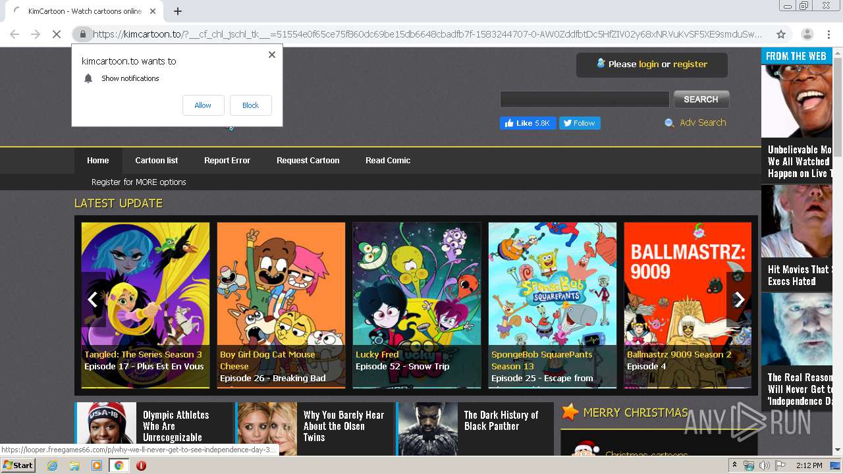Click the taskbar clock 2:12 PM
843x474 pixels.
pyautogui.click(x=809, y=465)
